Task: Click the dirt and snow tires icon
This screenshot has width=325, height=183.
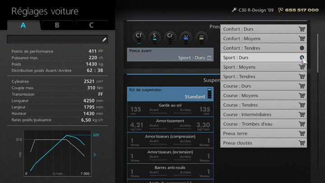Action: click(x=200, y=38)
